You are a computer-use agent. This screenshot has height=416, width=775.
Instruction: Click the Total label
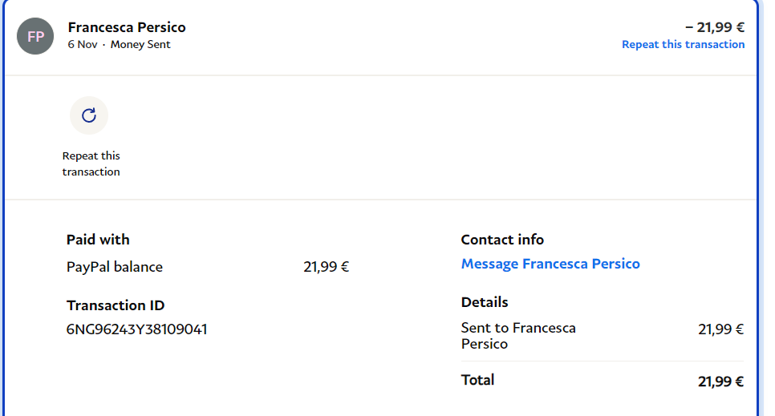[x=478, y=380]
